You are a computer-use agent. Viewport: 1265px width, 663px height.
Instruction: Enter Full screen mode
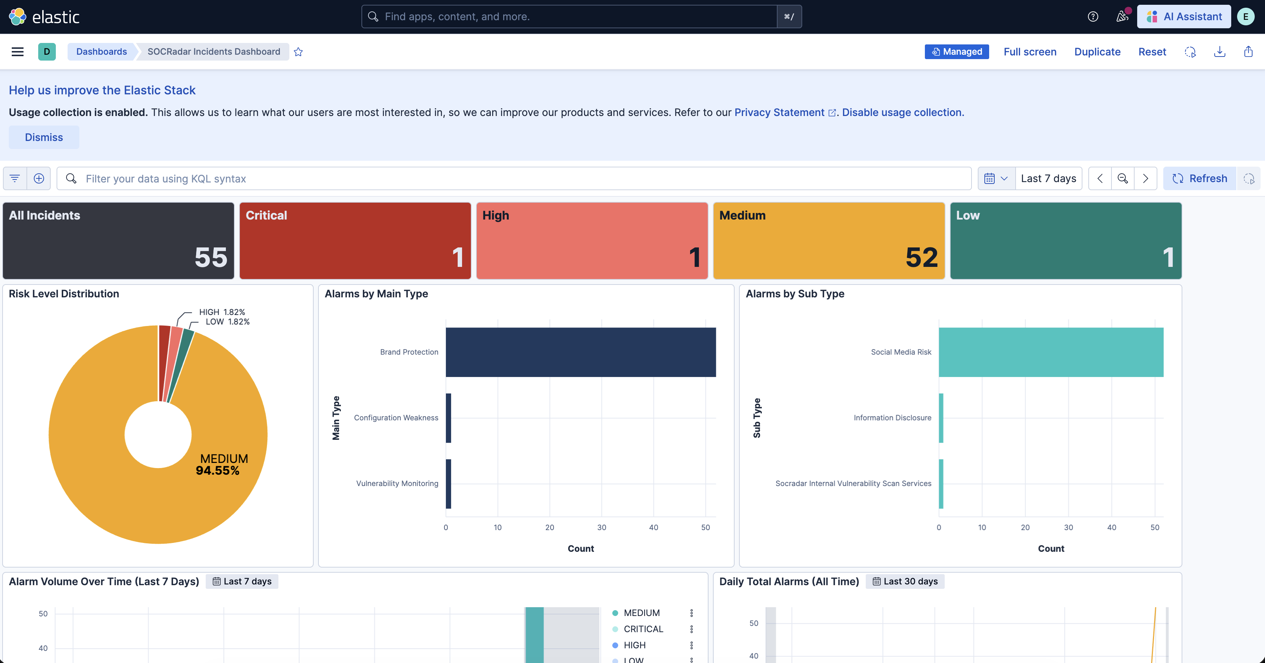[x=1030, y=51]
